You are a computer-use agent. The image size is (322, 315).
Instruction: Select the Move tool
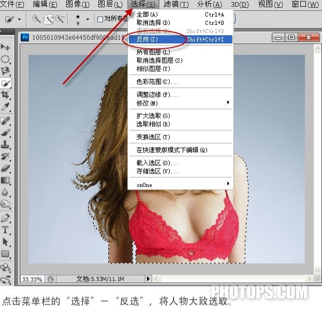pos(5,47)
